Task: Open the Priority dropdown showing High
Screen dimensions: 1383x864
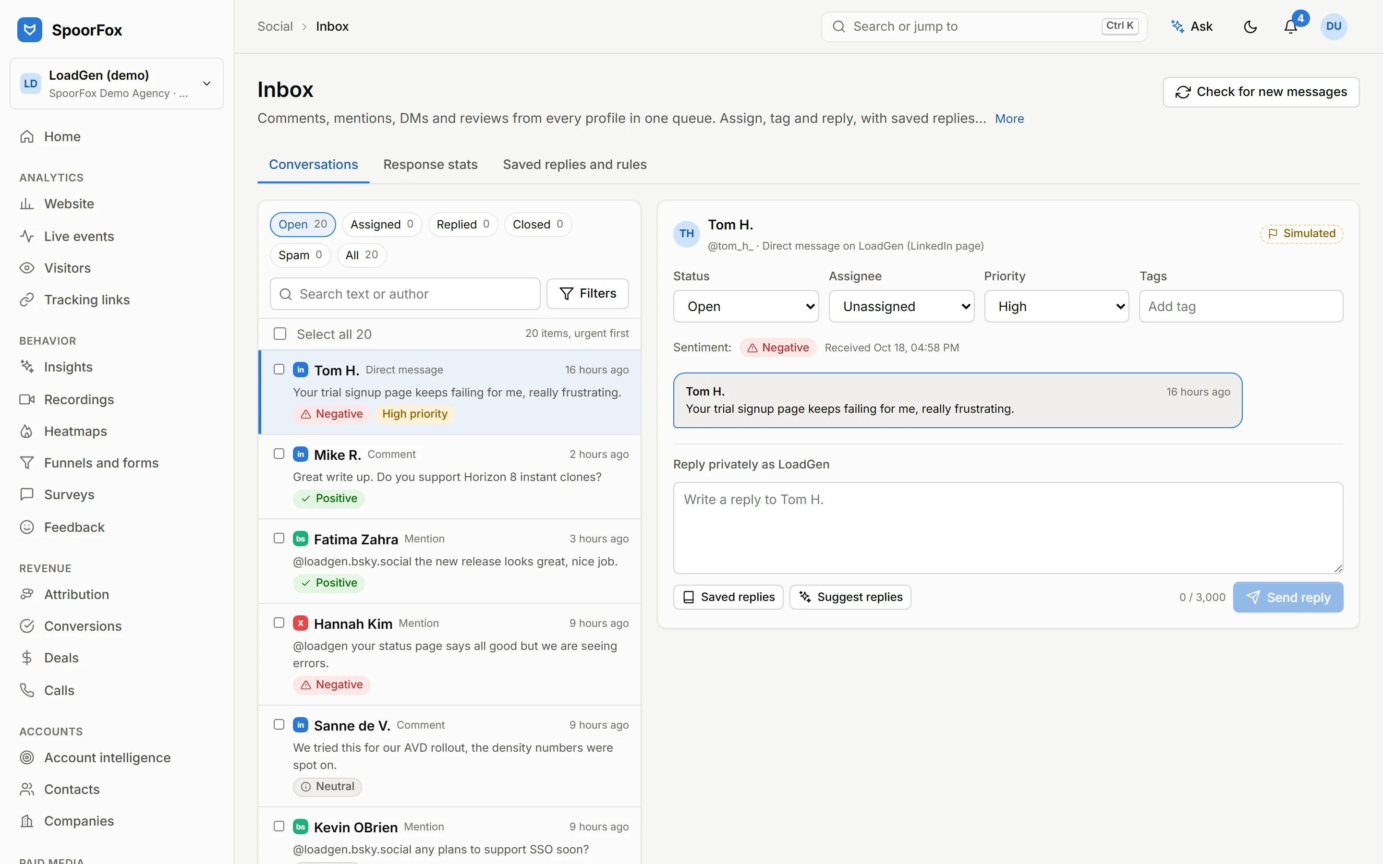Action: click(x=1056, y=306)
